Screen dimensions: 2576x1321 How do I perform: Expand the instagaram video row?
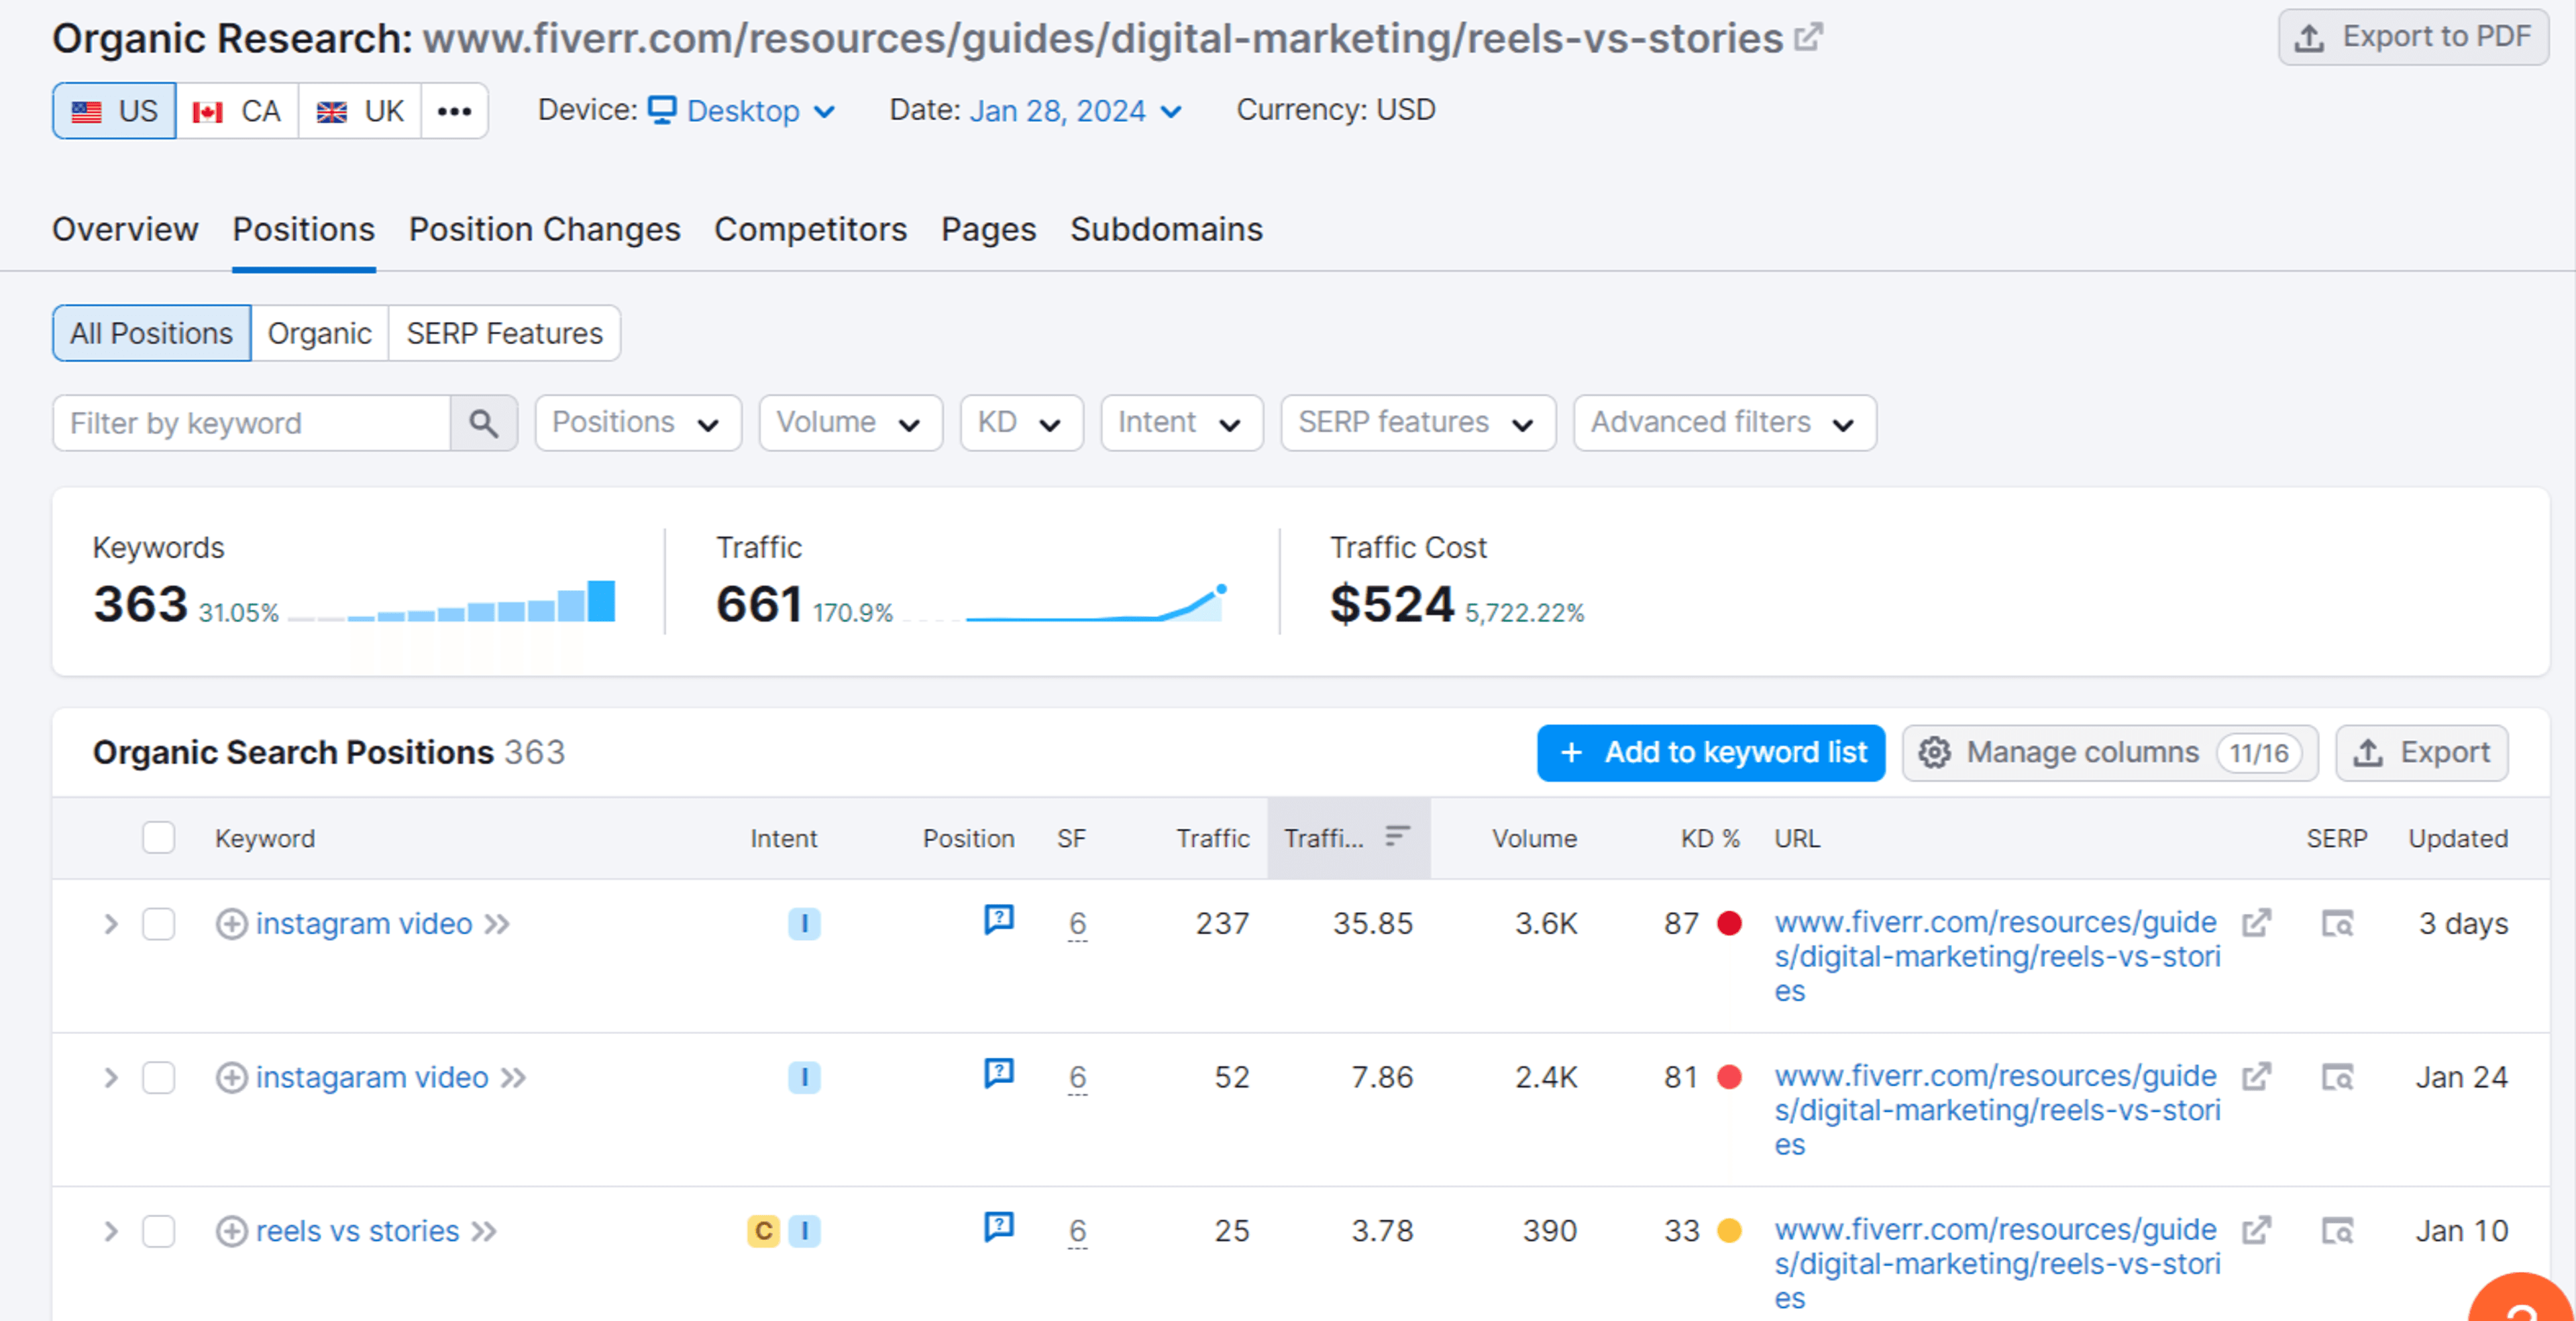pyautogui.click(x=110, y=1078)
